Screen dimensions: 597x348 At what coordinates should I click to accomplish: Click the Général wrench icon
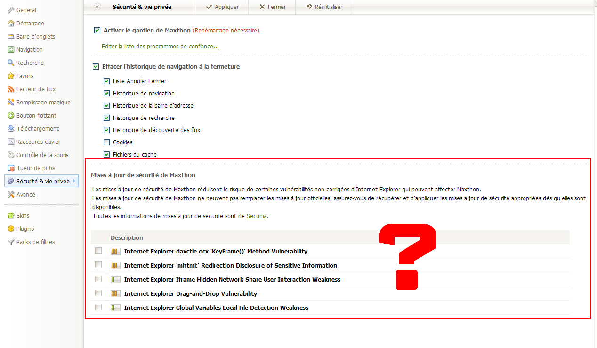pos(11,10)
